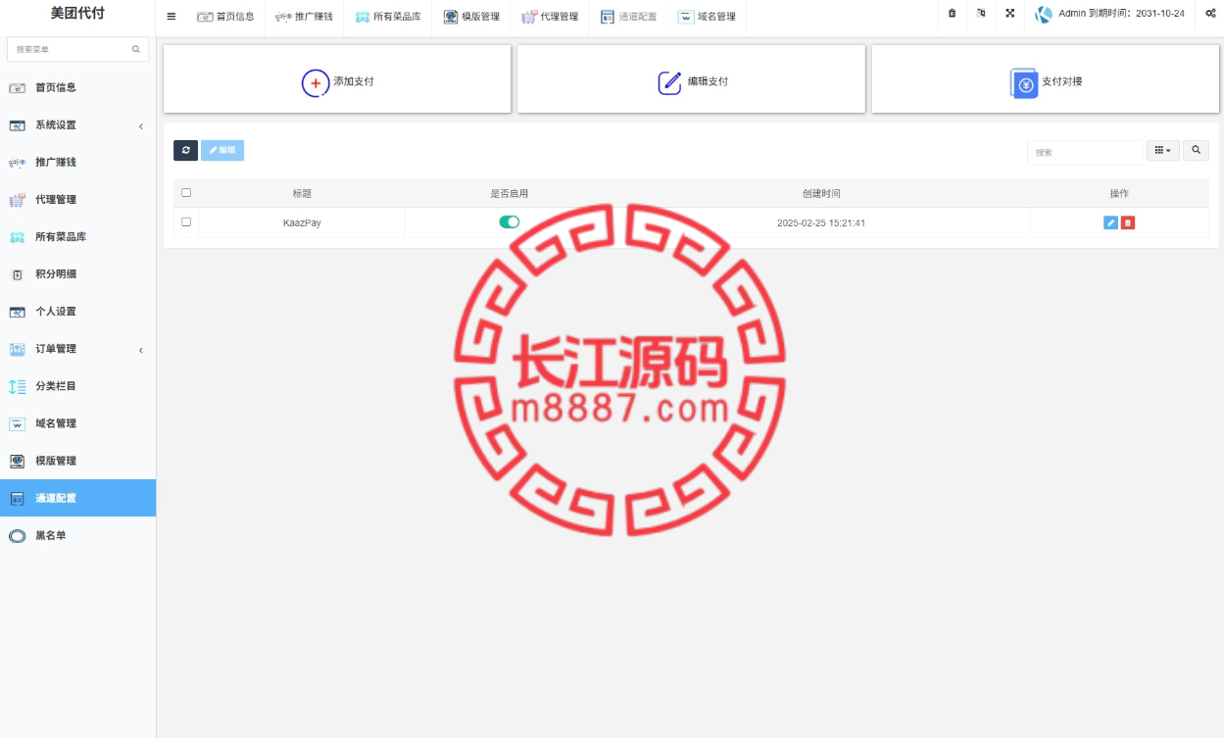The width and height of the screenshot is (1224, 738).
Task: Toggle fullscreen with the expand icon
Action: point(1009,14)
